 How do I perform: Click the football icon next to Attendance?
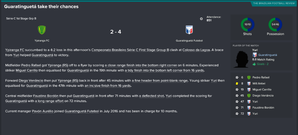coord(201,19)
